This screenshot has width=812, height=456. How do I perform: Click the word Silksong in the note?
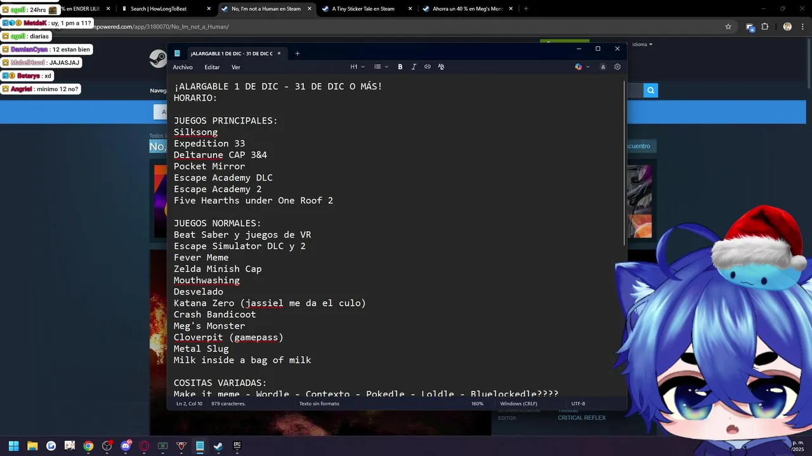(x=195, y=132)
